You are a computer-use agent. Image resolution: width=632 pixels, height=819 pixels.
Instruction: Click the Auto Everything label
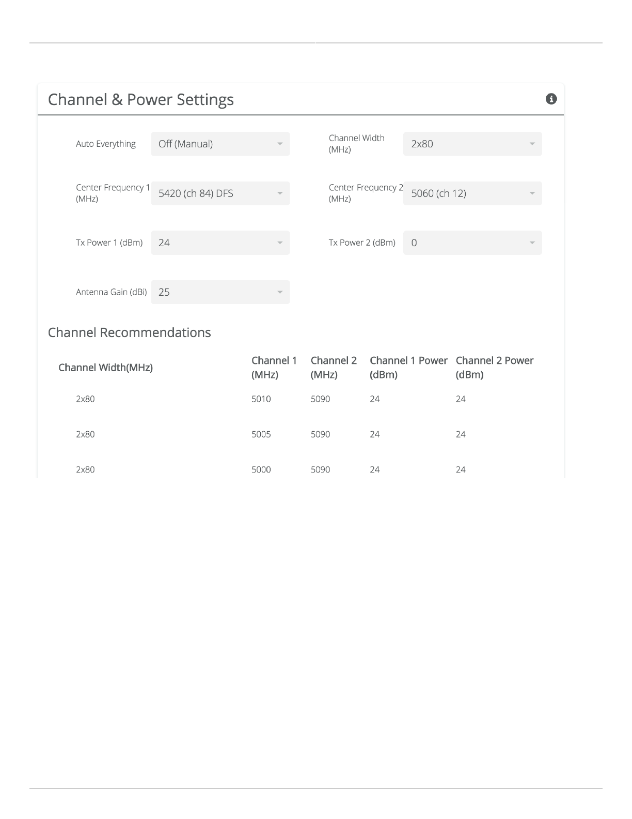click(x=105, y=144)
